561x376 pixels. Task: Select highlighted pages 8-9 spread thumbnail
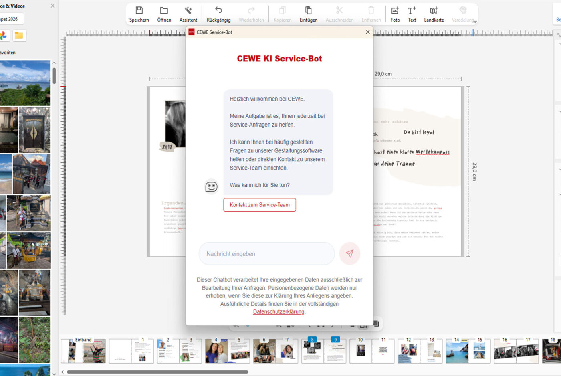pos(324,351)
